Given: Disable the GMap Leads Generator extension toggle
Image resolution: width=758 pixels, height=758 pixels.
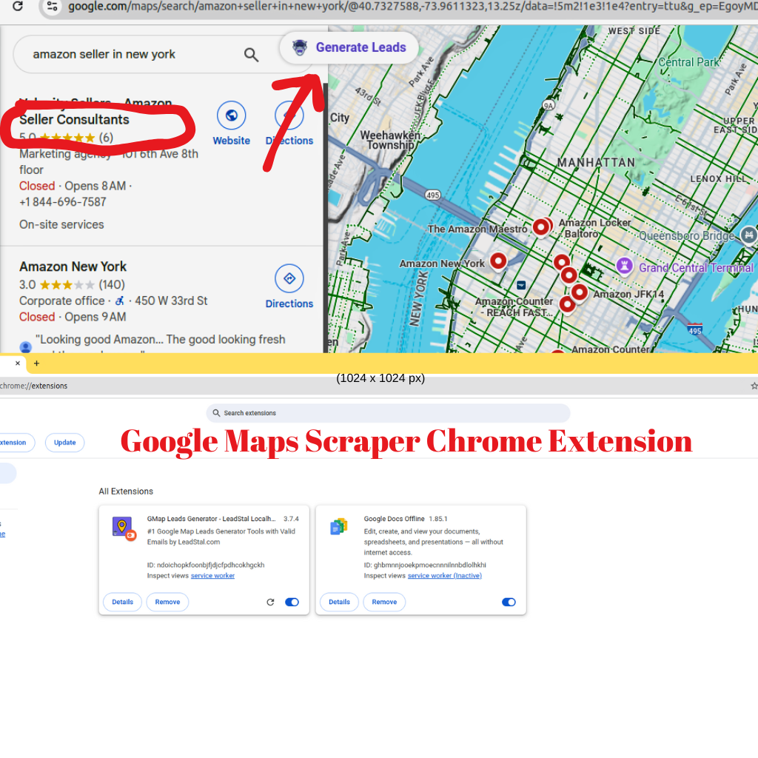Looking at the screenshot, I should pos(292,603).
